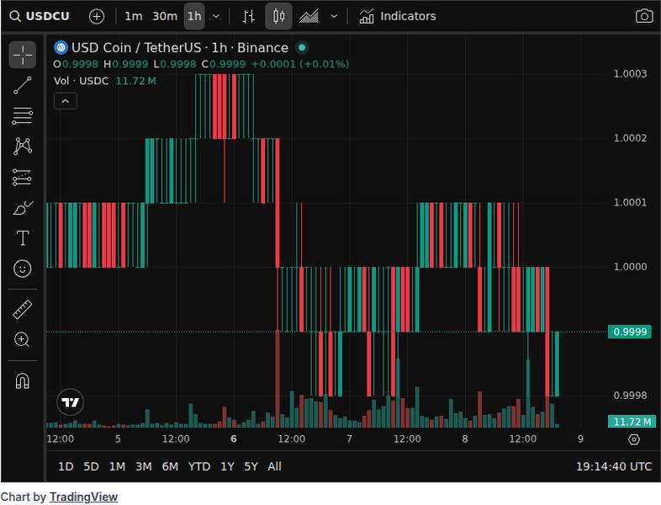Open the chart style dropdown arrow
This screenshot has height=505, width=661.
[x=334, y=17]
